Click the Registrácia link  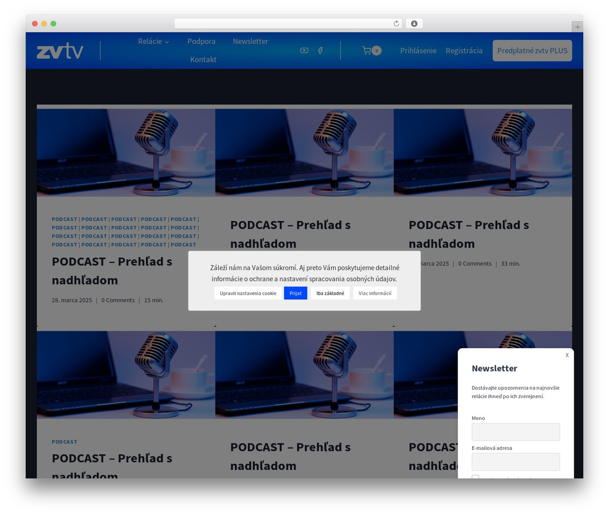[464, 50]
